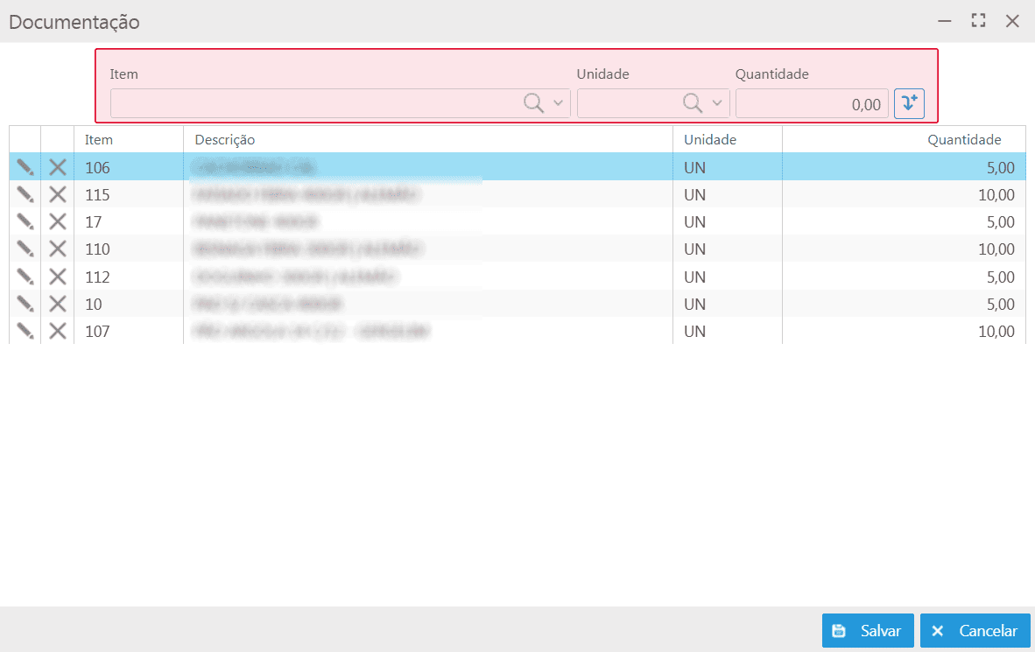This screenshot has height=652, width=1035.
Task: Edit the row with item 17
Action: point(25,221)
